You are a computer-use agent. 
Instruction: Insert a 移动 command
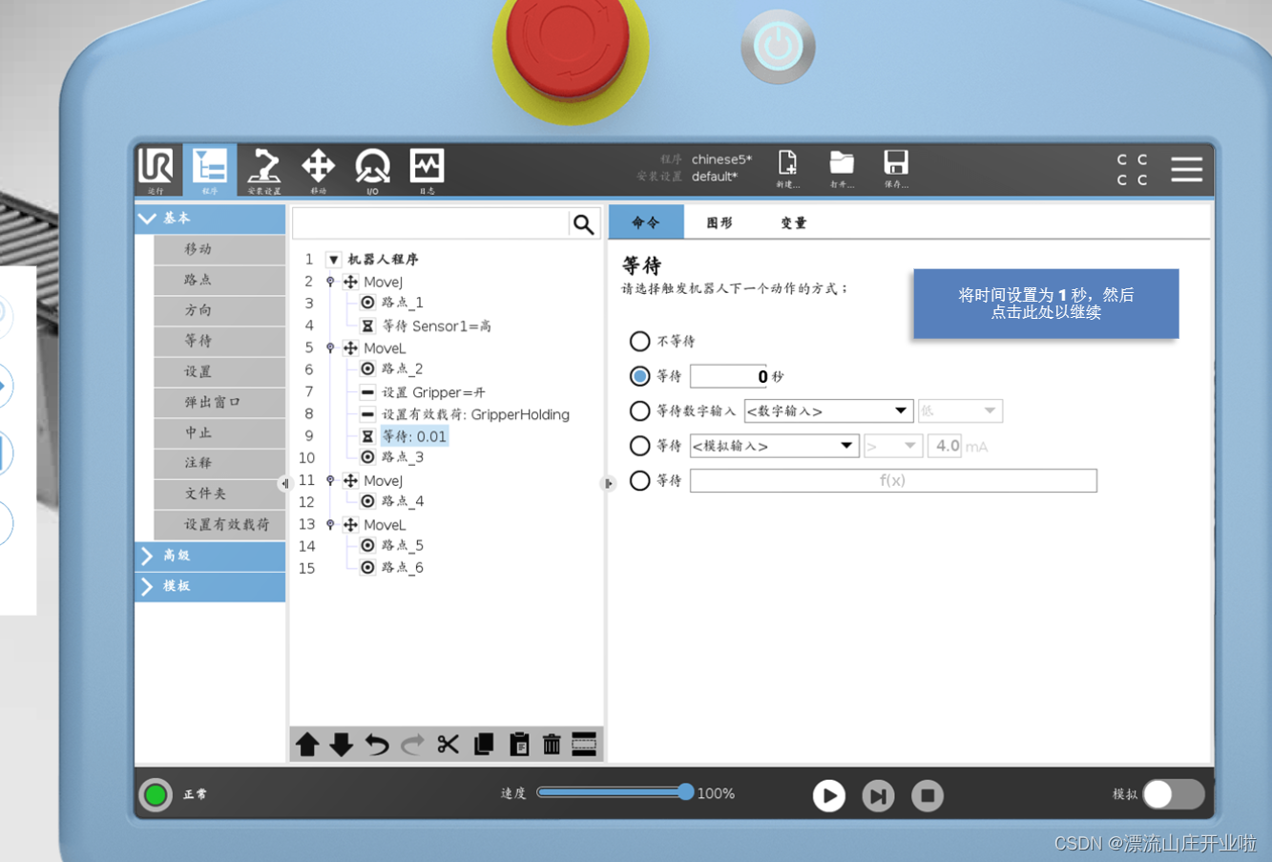click(x=219, y=249)
